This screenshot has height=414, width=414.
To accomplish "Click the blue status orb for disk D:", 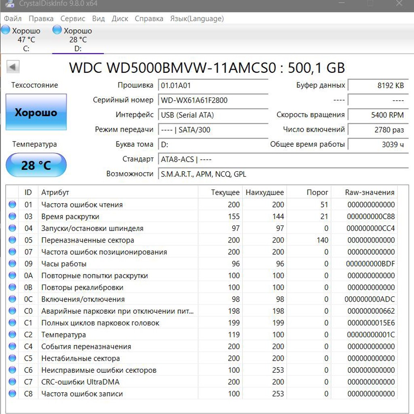I will [x=57, y=30].
